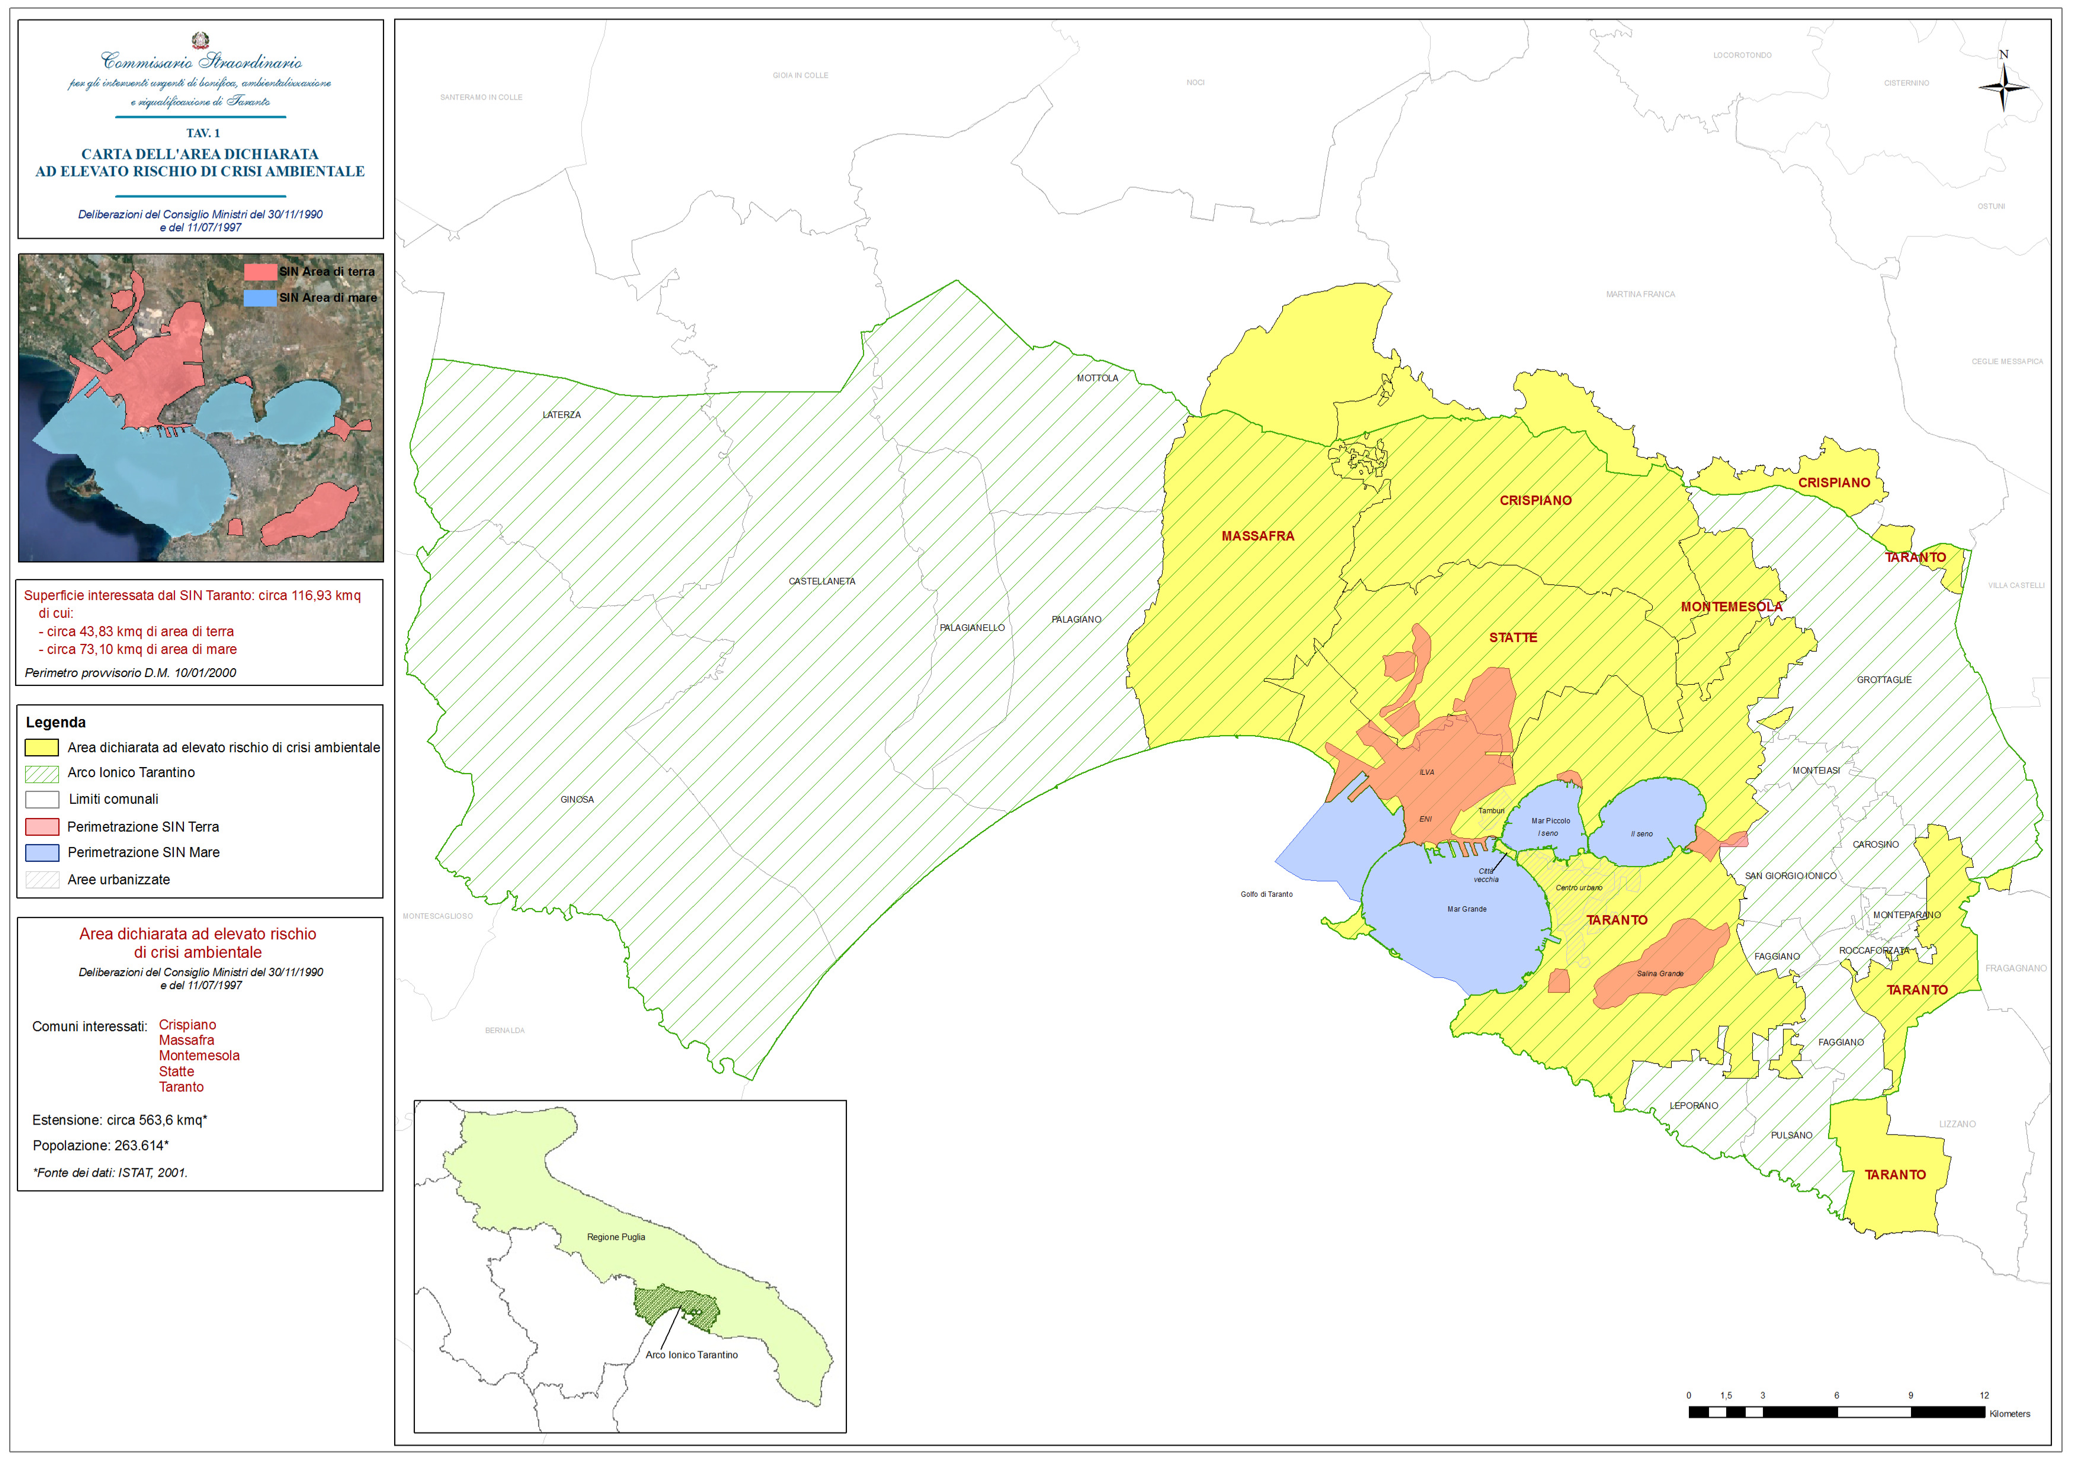
Task: Click the PALAGIANELLO municipality label
Action: pyautogui.click(x=972, y=628)
